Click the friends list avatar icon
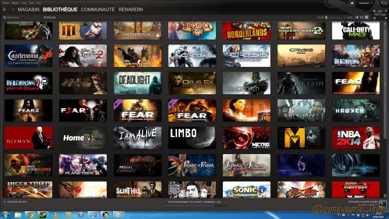389x219 pixels. coord(383,205)
